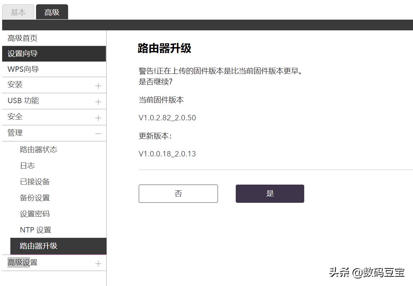Click 否 to cancel the firmware downgrade
The width and height of the screenshot is (413, 286).
[178, 194]
